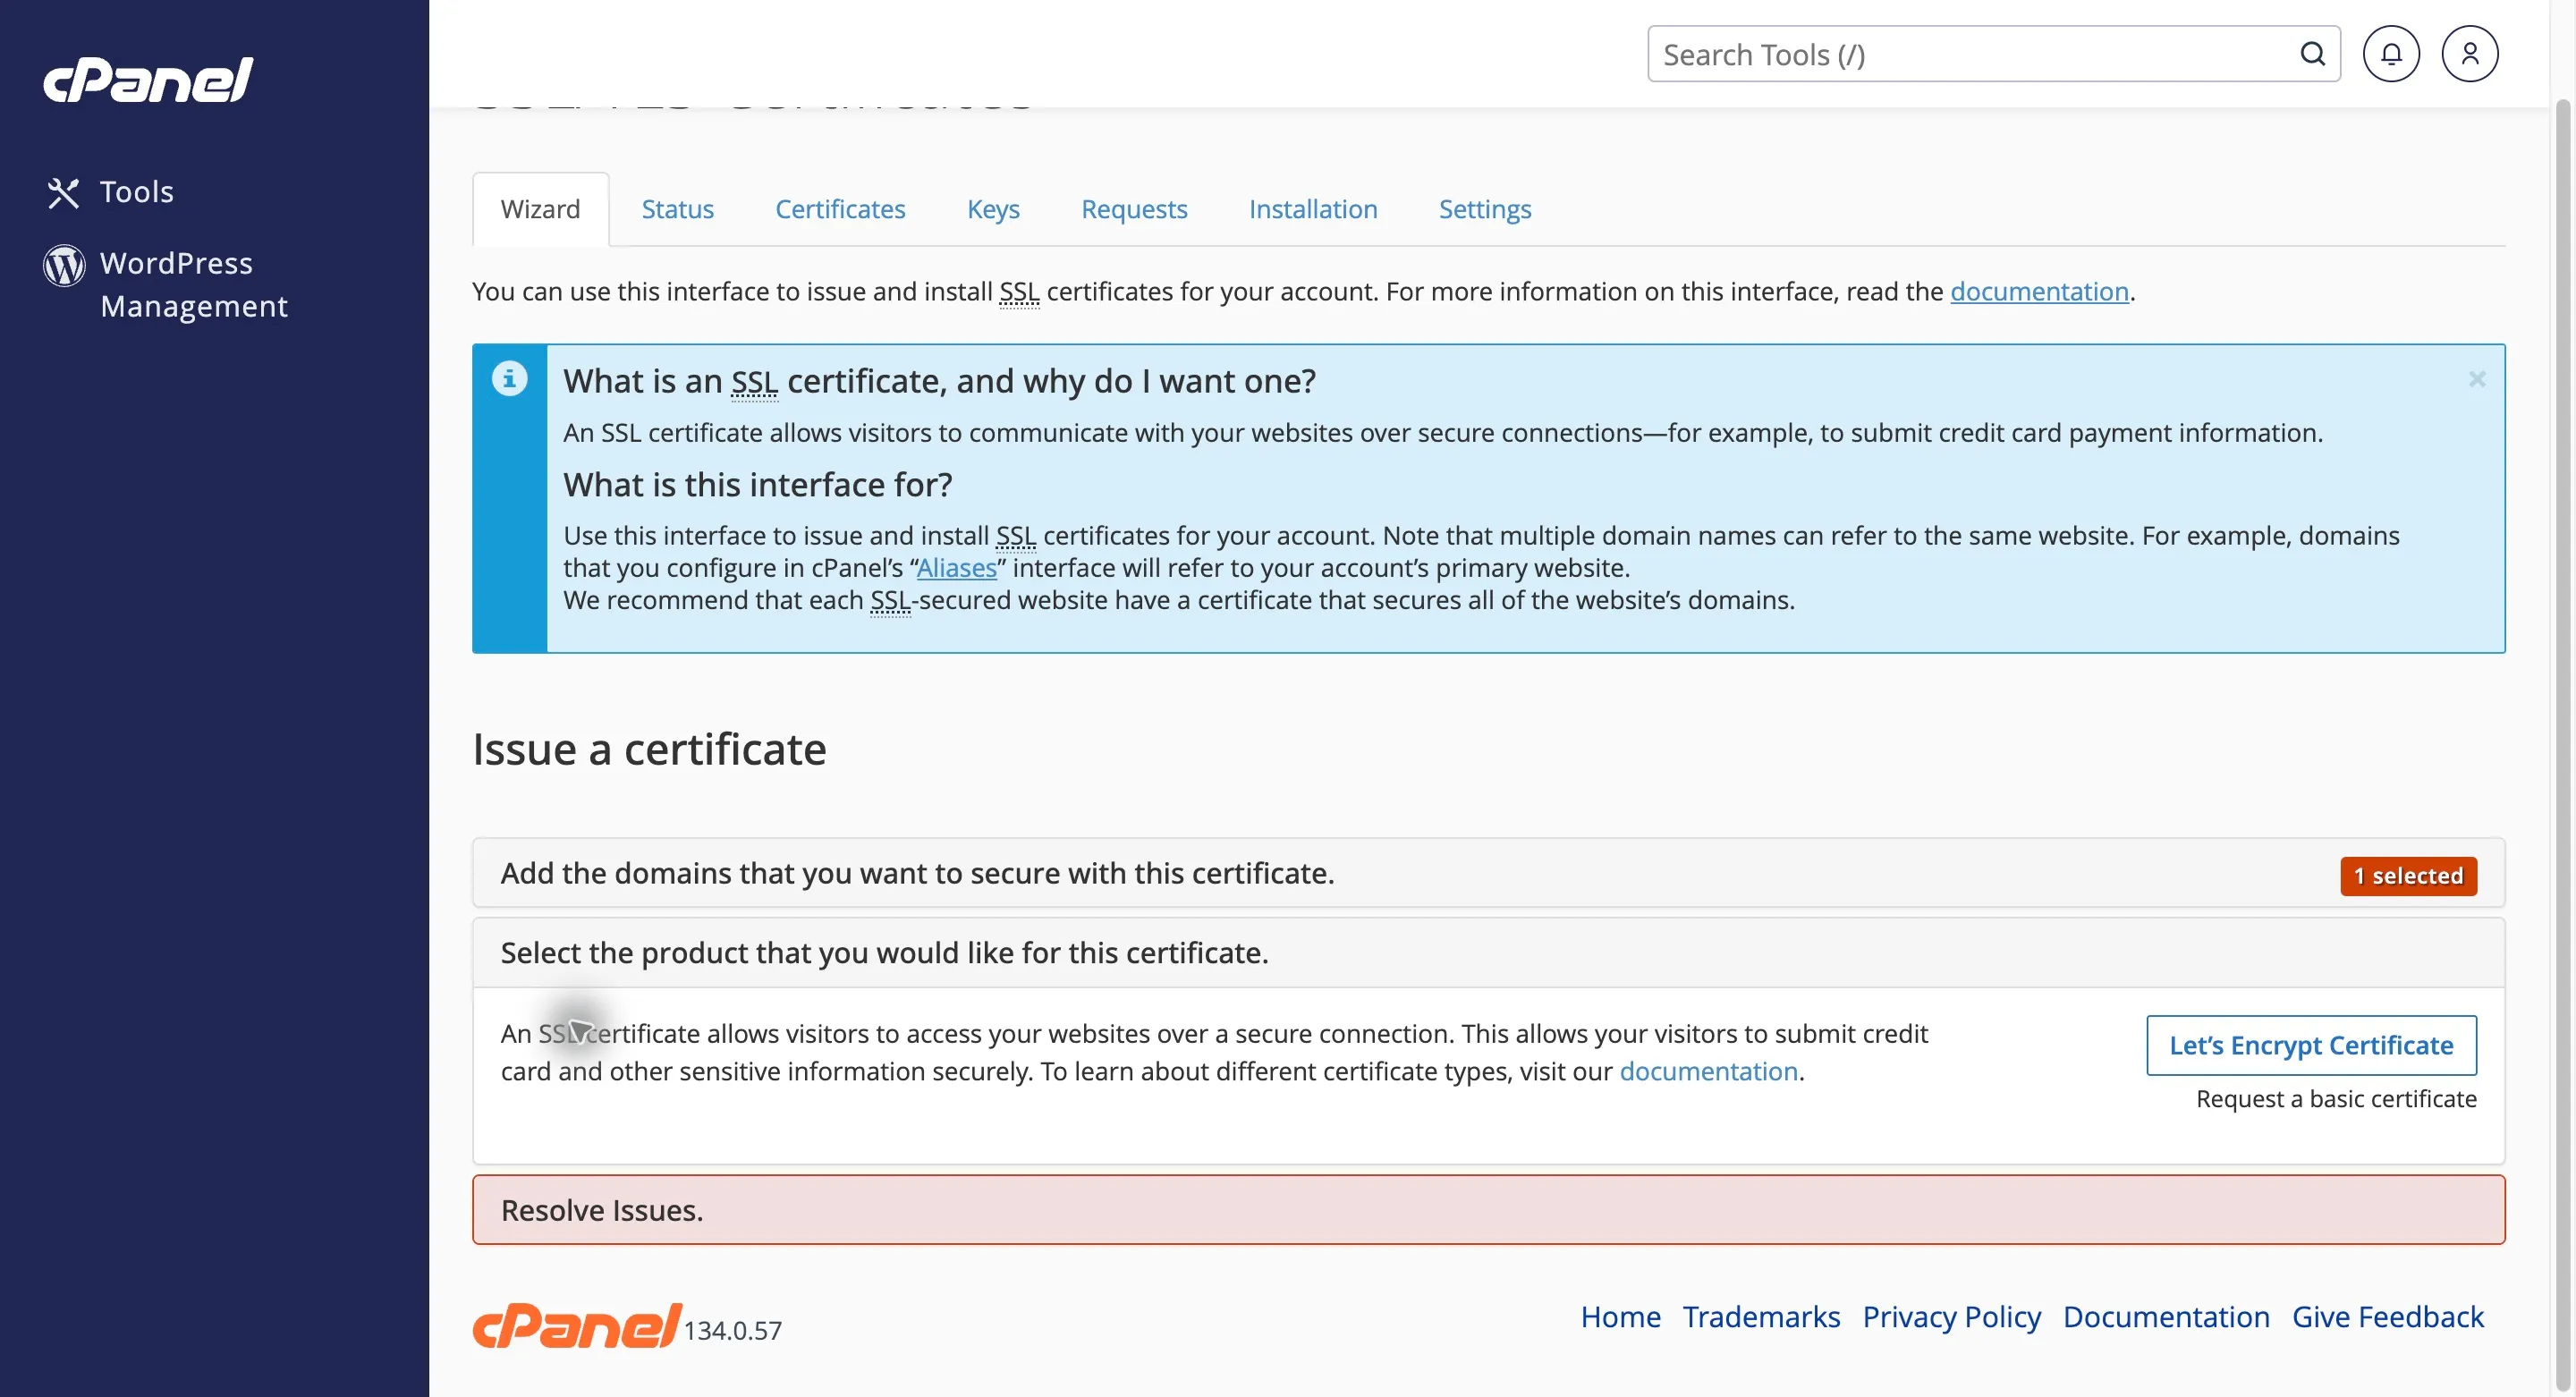This screenshot has width=2576, height=1397.
Task: Open Documentation link in footer
Action: point(2166,1316)
